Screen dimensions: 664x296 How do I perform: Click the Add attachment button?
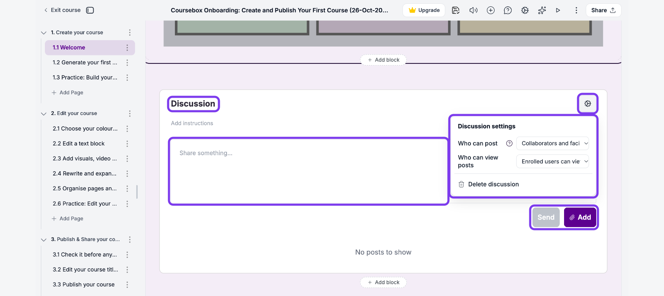tap(580, 217)
